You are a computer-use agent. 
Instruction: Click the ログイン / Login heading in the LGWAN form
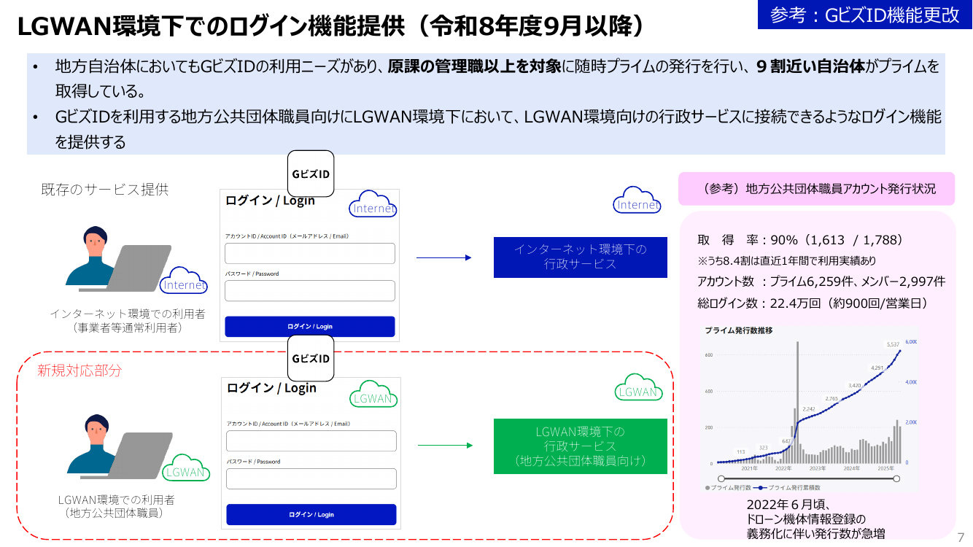pyautogui.click(x=272, y=388)
